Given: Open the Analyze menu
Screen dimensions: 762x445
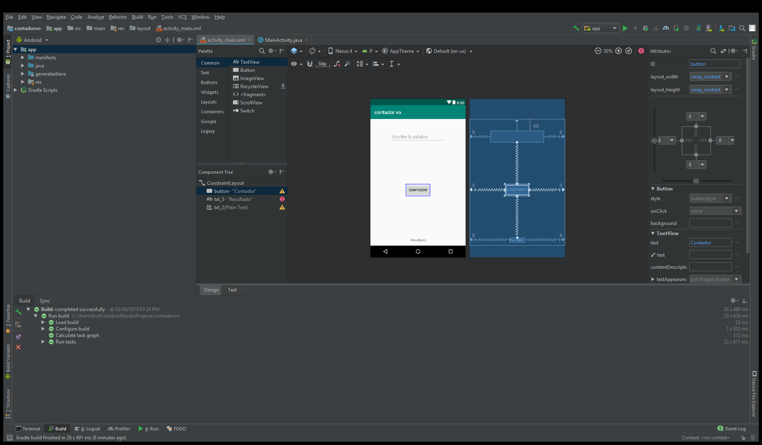Looking at the screenshot, I should [96, 17].
